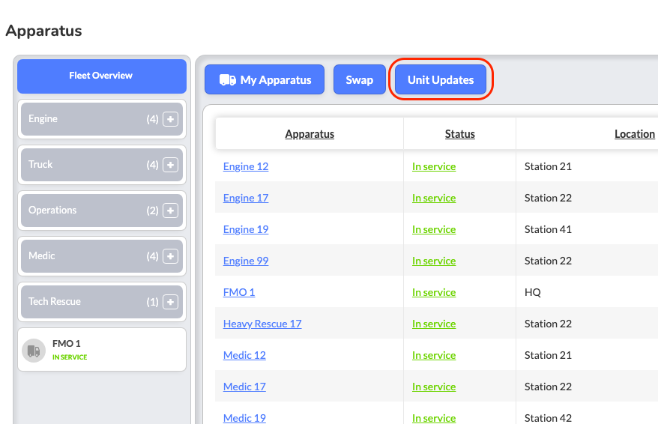The width and height of the screenshot is (658, 424).
Task: Click In service status for Medic 17
Action: coord(434,387)
